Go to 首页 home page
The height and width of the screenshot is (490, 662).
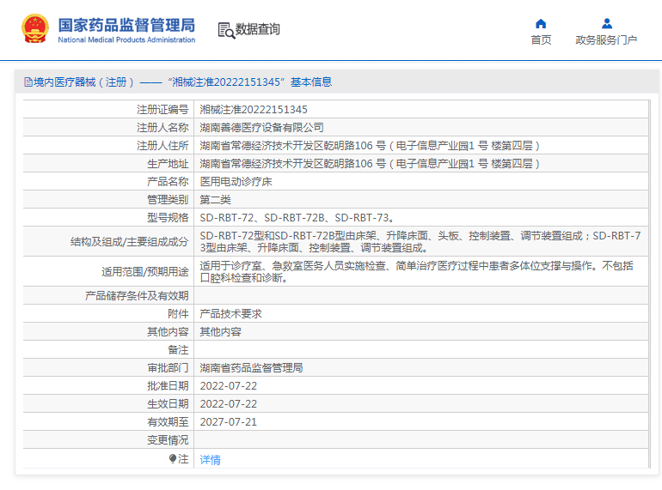(541, 40)
